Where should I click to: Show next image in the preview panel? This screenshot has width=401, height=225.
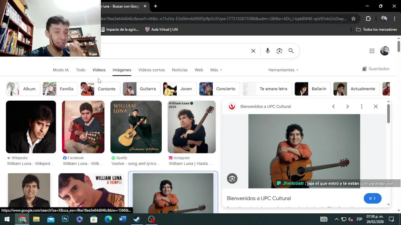click(x=347, y=107)
